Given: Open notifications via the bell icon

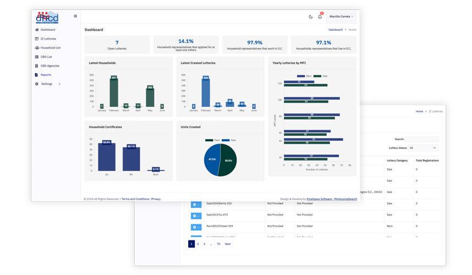Looking at the screenshot, I should tap(320, 17).
